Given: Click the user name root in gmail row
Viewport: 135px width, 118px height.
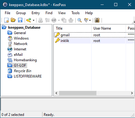Looking at the screenshot, I should click(97, 35).
